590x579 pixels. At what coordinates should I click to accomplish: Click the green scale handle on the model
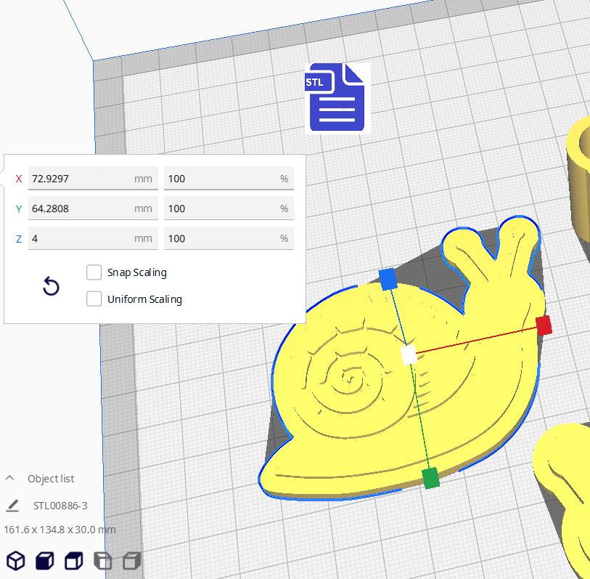430,479
